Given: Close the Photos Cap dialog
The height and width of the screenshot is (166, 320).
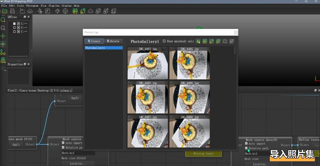Looking at the screenshot, I should tap(236, 32).
